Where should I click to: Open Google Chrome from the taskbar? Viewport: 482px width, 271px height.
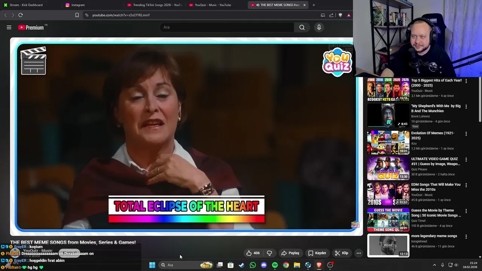point(286,265)
